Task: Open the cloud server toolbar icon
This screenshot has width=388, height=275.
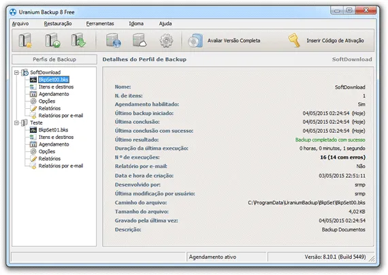Action: point(140,40)
